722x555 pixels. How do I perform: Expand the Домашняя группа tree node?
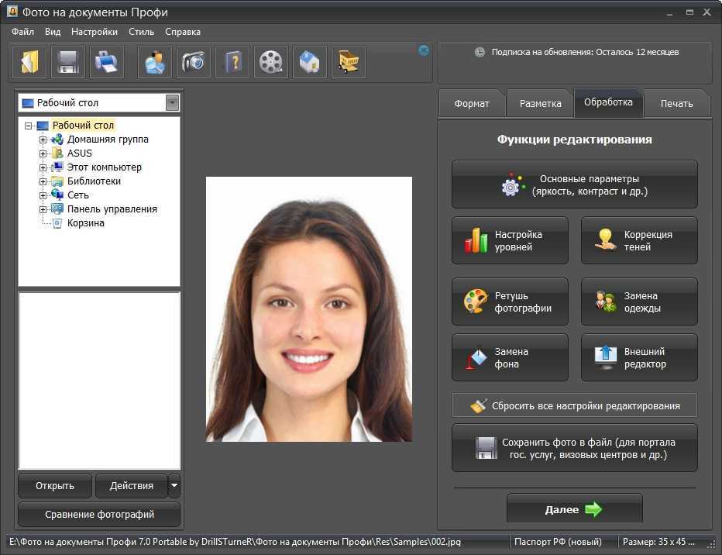[x=43, y=140]
